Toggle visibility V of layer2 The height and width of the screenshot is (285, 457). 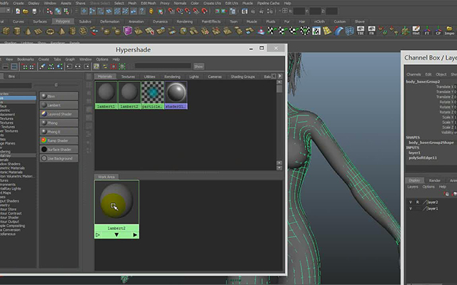click(x=411, y=202)
